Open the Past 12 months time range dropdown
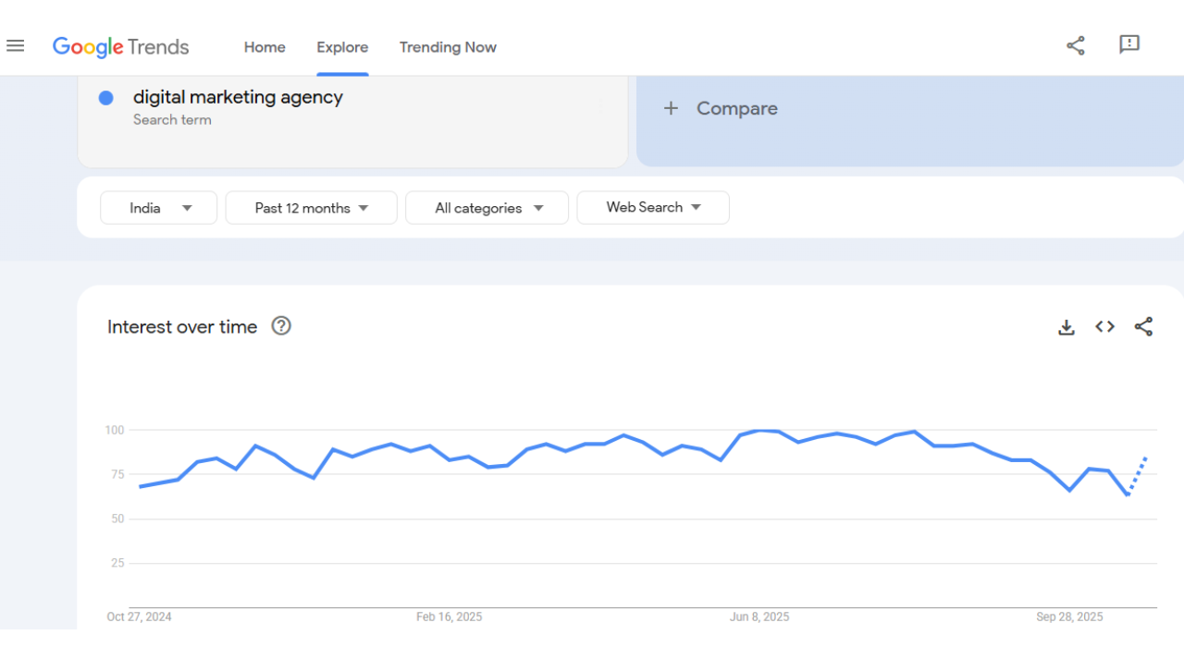The width and height of the screenshot is (1184, 647). [311, 207]
